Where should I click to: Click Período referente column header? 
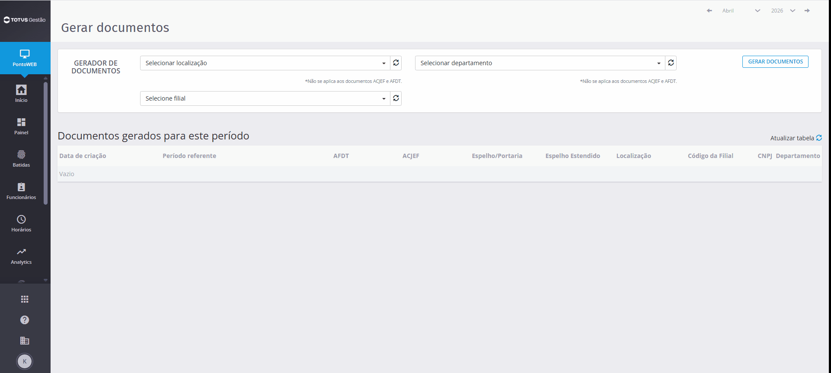coord(189,156)
